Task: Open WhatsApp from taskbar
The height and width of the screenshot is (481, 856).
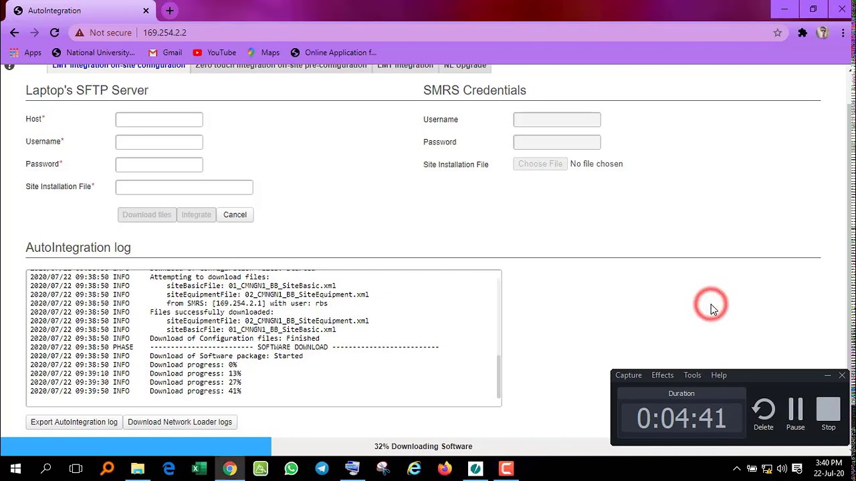Action: (291, 469)
